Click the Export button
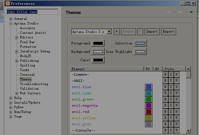The height and width of the screenshot is (135, 199). coord(168,32)
